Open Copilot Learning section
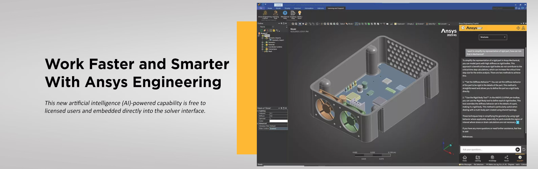This screenshot has height=169, width=538. coord(478,158)
